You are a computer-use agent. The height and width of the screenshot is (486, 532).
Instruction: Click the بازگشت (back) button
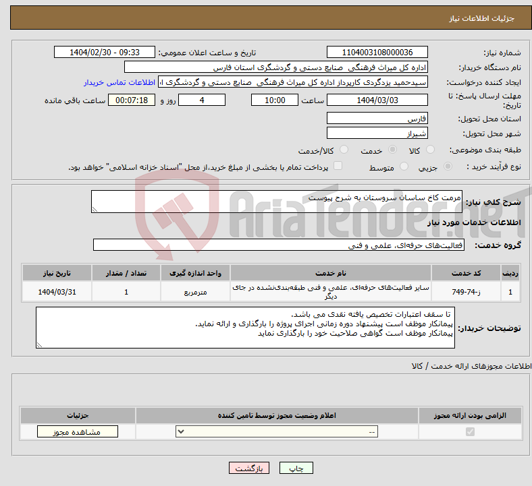248,468
